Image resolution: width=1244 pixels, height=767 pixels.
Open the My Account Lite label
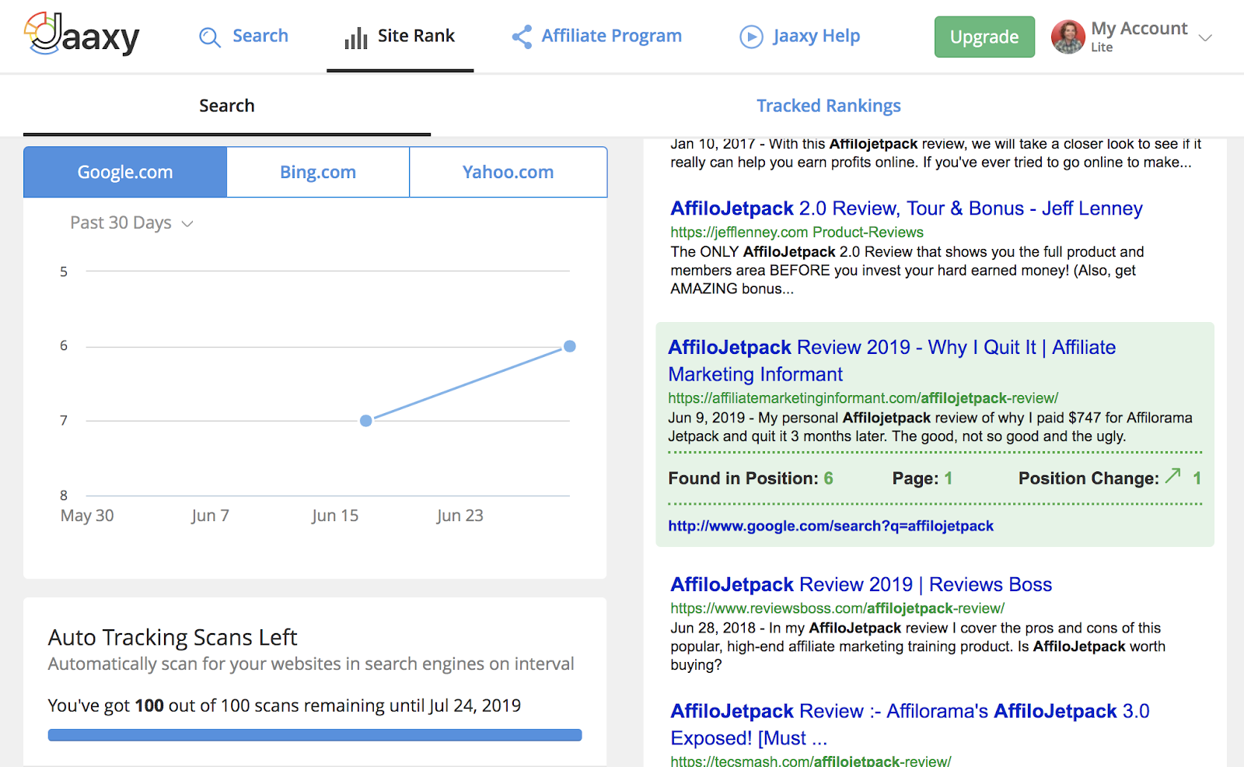[x=1139, y=37]
